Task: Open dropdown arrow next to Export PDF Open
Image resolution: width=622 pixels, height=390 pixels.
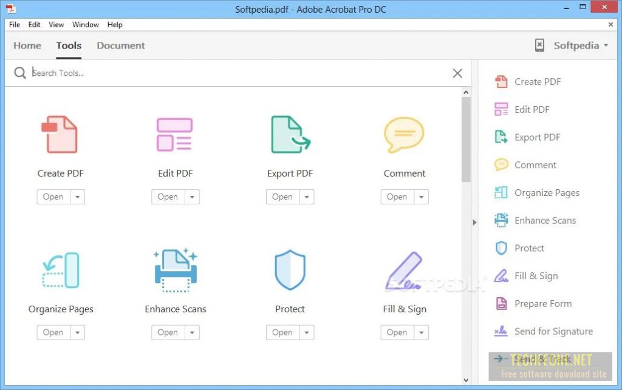Action: (307, 197)
